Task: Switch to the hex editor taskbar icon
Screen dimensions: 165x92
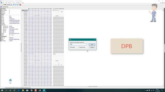Action: click(44, 90)
